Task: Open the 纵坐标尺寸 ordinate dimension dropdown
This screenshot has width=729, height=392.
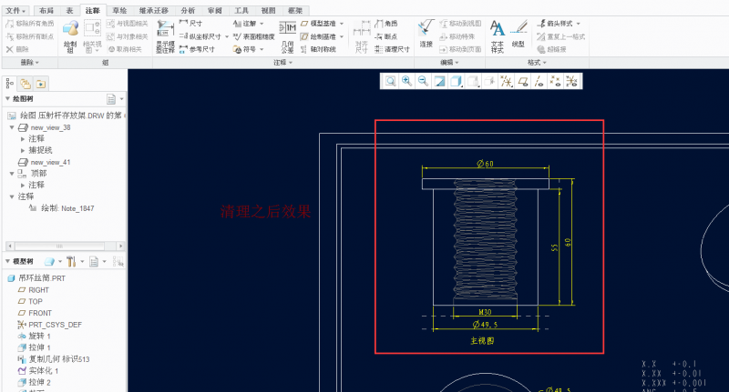Action: pos(227,36)
